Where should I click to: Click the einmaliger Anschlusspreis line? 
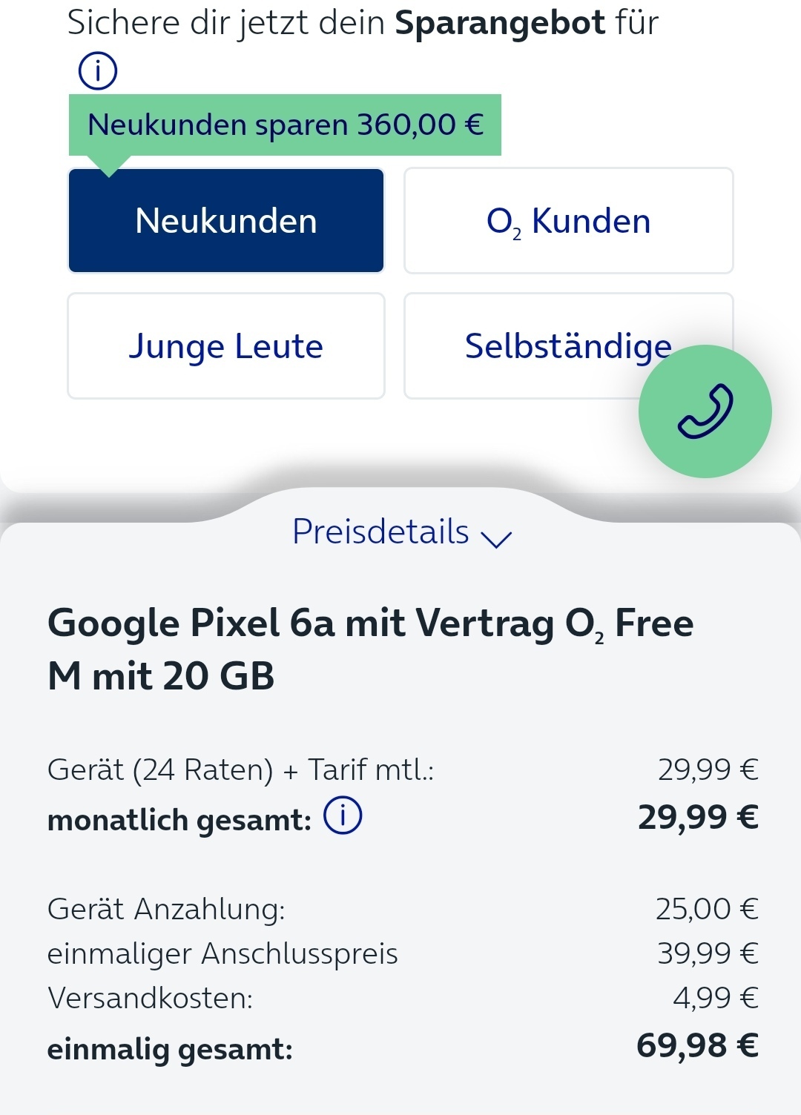(x=403, y=953)
